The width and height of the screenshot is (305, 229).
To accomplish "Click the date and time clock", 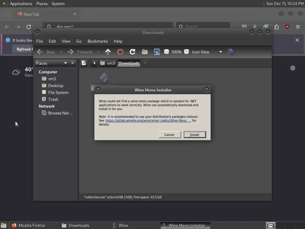I will tap(285, 4).
